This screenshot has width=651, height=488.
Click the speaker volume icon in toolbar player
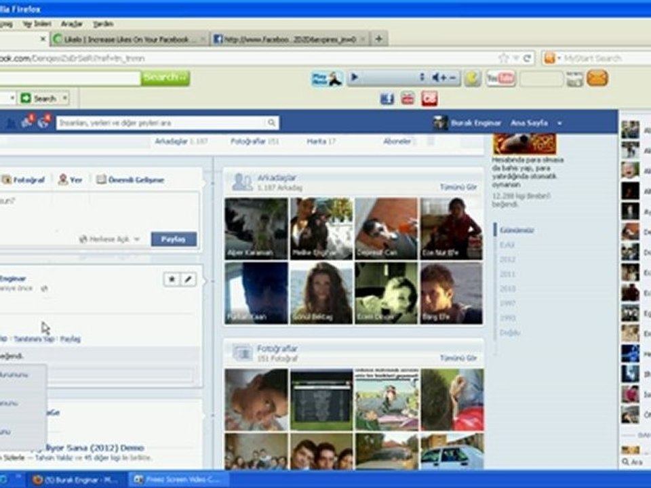(436, 77)
